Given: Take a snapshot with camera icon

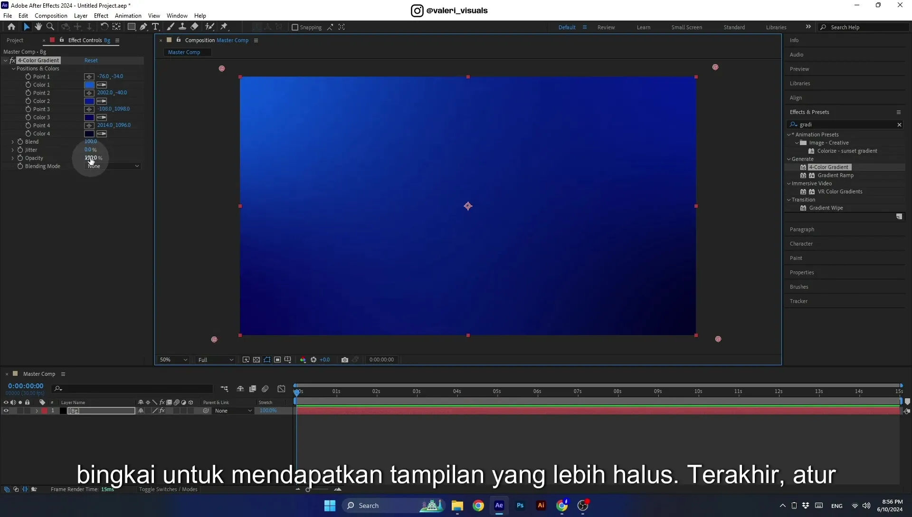Looking at the screenshot, I should pyautogui.click(x=345, y=360).
